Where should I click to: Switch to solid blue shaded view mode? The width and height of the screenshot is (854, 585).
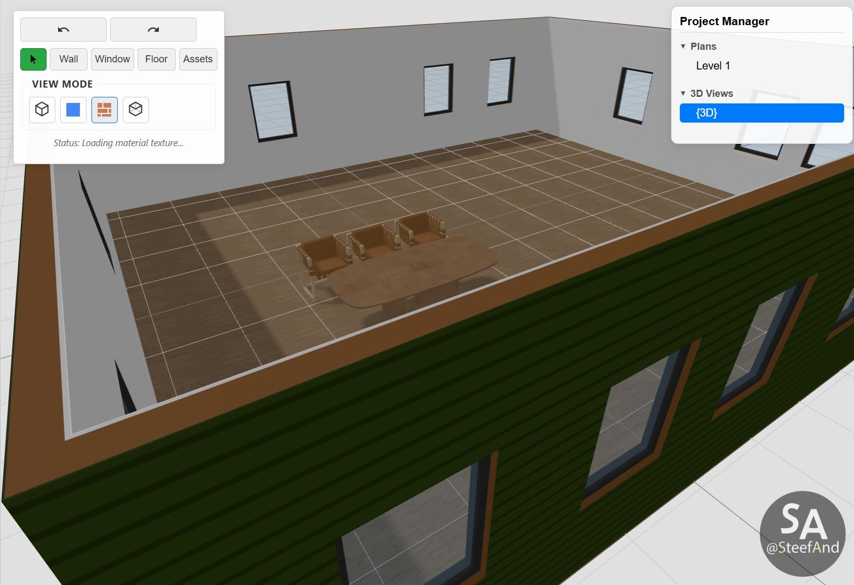pyautogui.click(x=73, y=109)
